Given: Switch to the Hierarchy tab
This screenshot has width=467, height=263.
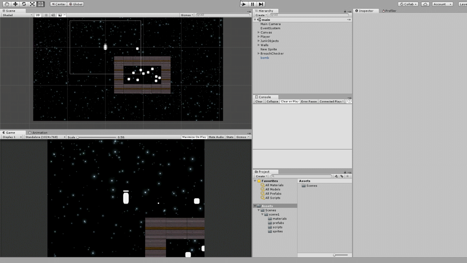Looking at the screenshot, I should tap(266, 11).
